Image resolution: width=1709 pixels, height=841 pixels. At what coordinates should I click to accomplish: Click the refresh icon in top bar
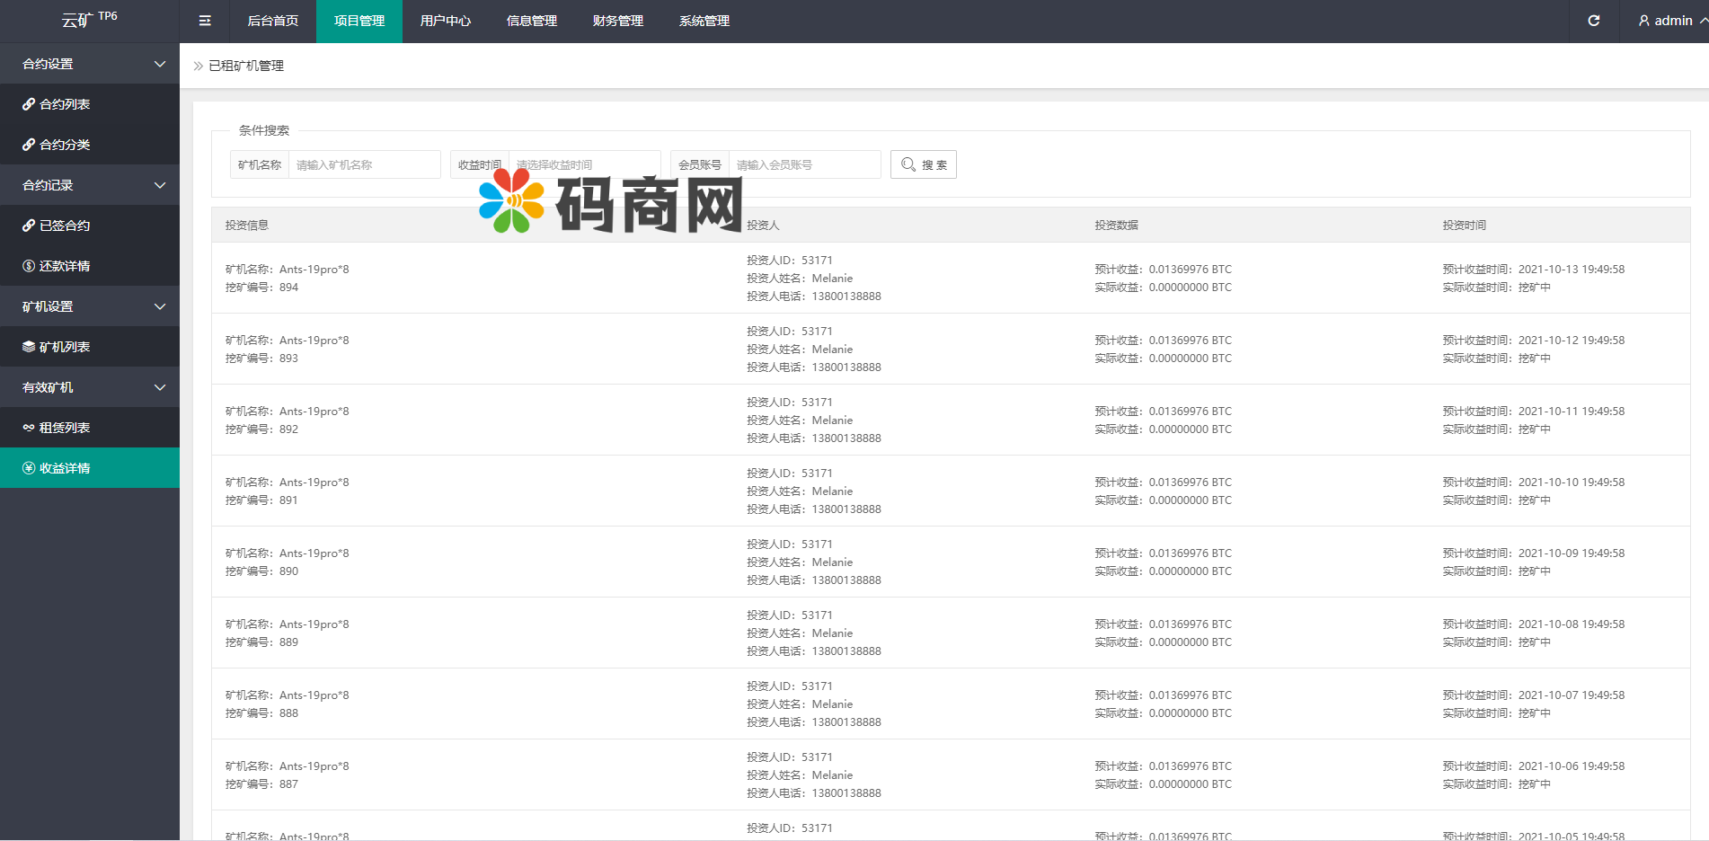click(1593, 21)
